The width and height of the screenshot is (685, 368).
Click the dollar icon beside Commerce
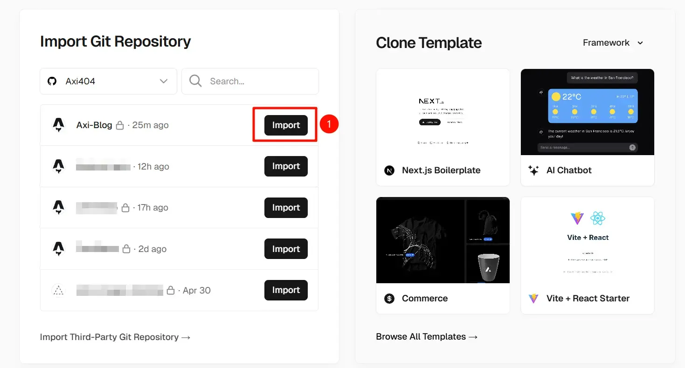389,298
